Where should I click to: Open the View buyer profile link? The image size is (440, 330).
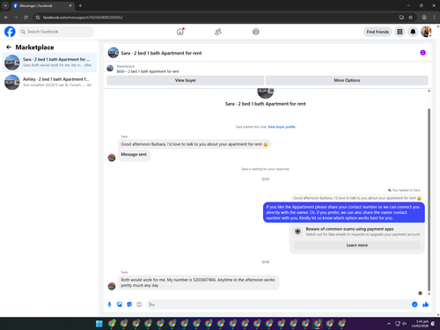(x=282, y=127)
